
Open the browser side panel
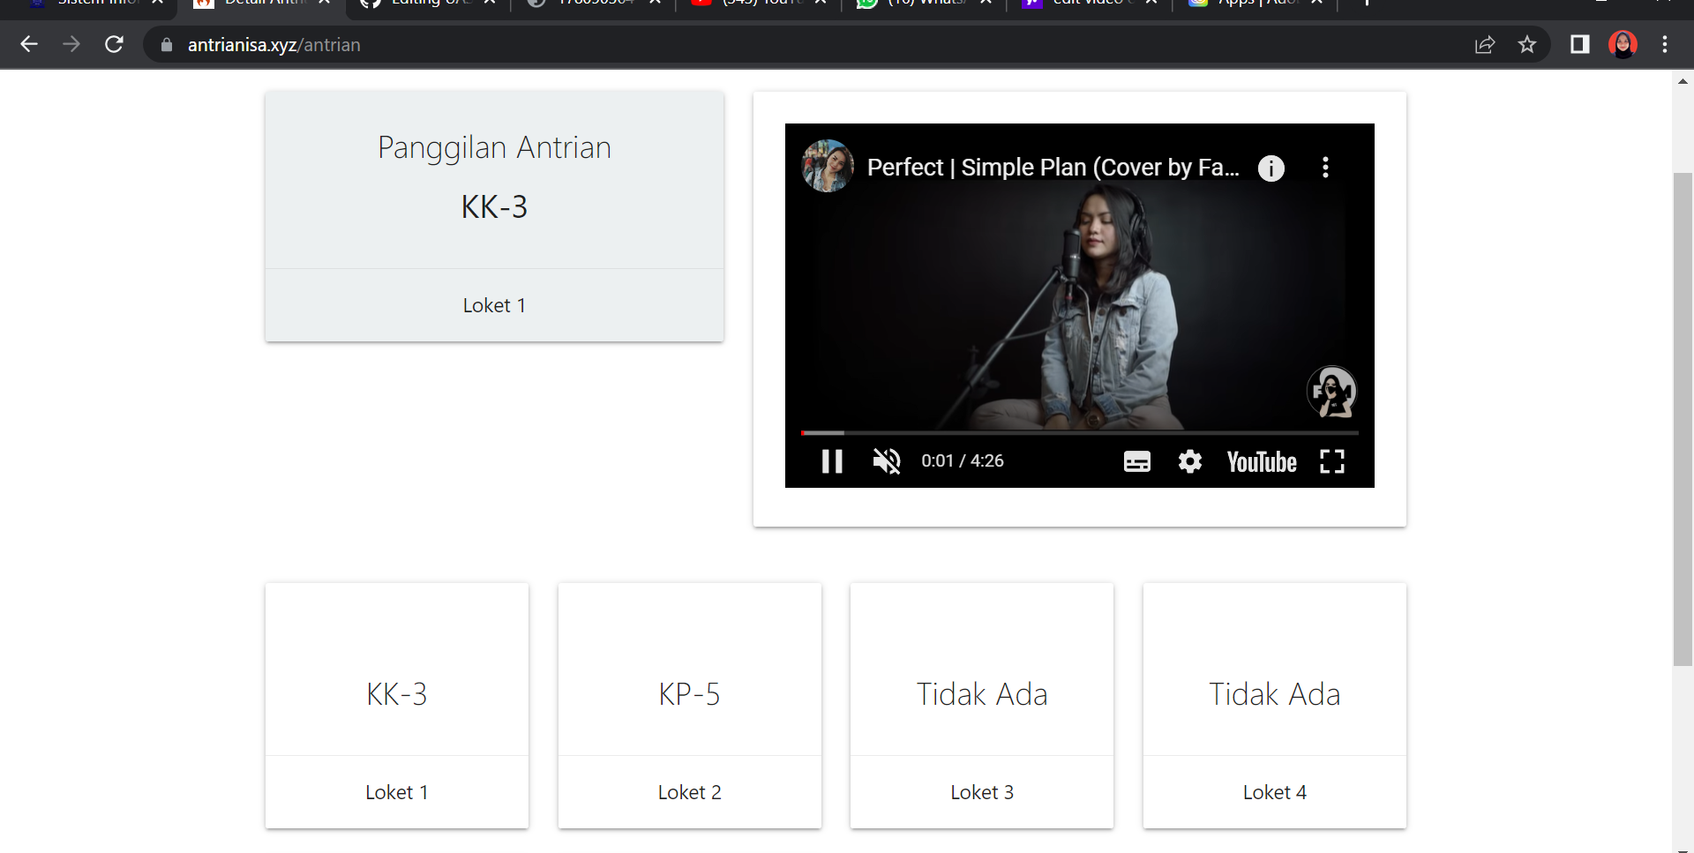click(1579, 44)
